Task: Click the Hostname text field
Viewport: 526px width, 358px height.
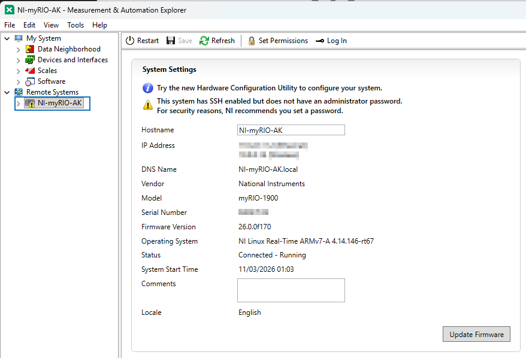Action: click(291, 131)
